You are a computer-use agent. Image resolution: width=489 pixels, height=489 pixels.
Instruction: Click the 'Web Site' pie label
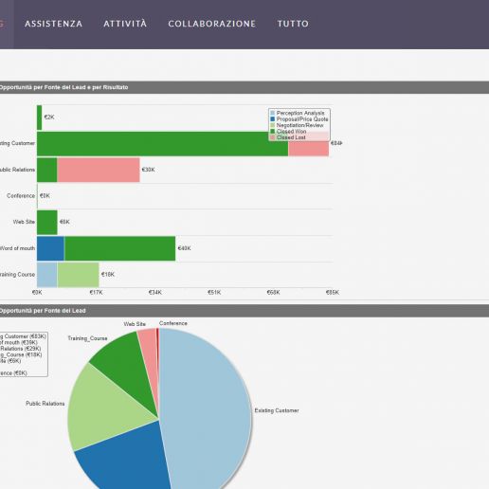coord(135,324)
